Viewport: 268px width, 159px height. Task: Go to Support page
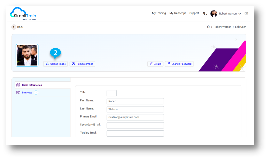[194, 13]
